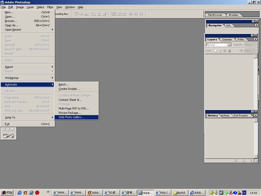Select full screen mode icon in toolbox
Viewport: 261px width, 196px height.
13,129
